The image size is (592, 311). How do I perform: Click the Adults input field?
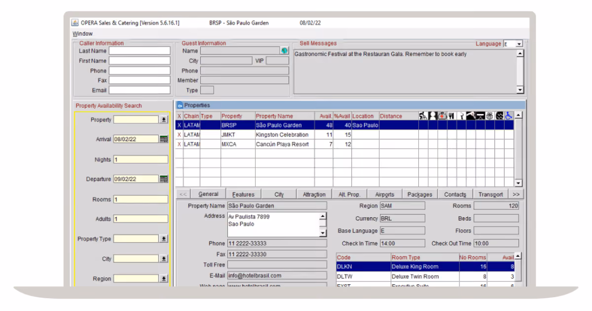[141, 219]
